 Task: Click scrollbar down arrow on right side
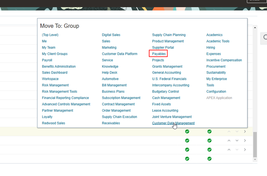coord(255,160)
